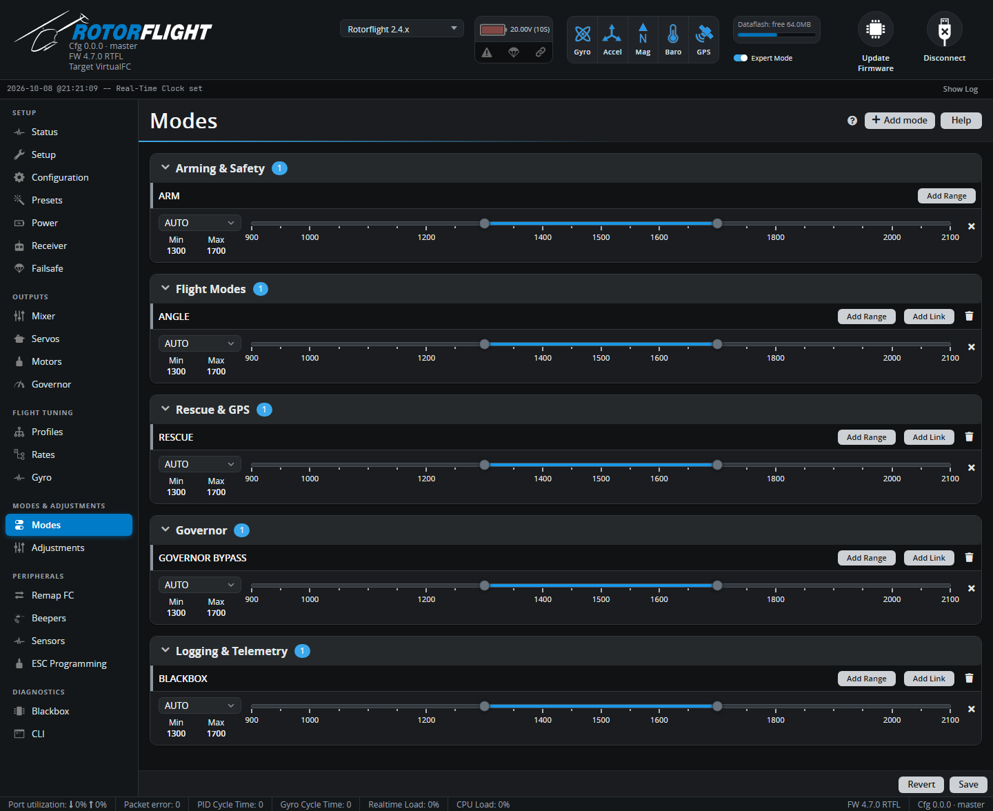Go to Receiver in sidebar
Viewport: 993px width, 811px height.
(69, 246)
